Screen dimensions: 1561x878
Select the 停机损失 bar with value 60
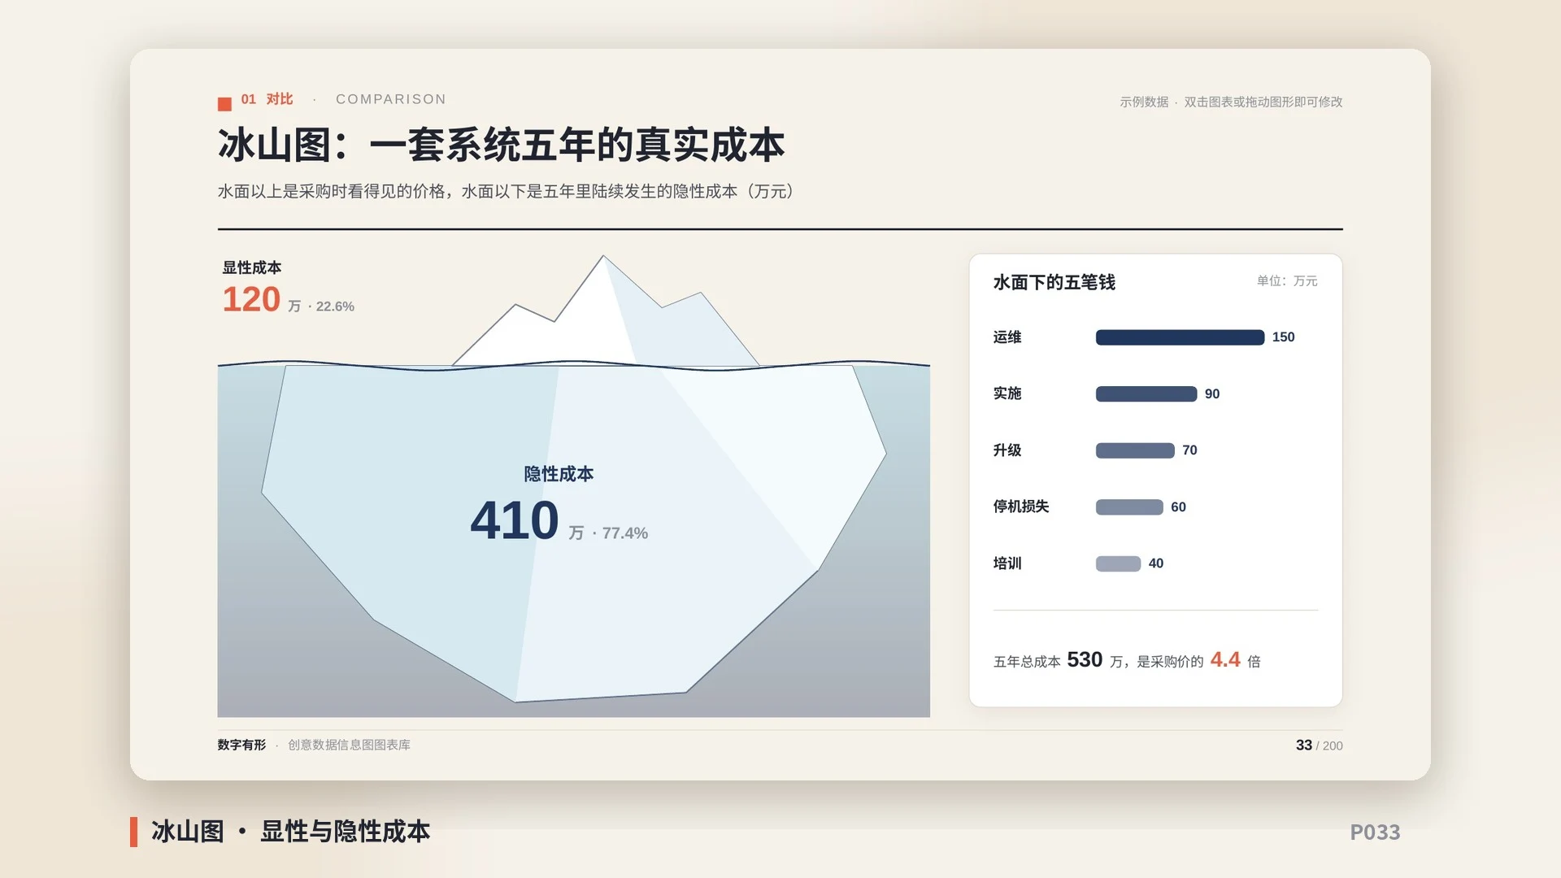point(1129,507)
